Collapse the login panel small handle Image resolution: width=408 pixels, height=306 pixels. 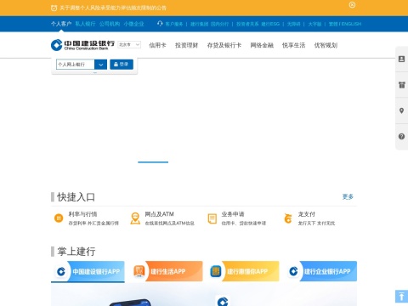(x=95, y=73)
